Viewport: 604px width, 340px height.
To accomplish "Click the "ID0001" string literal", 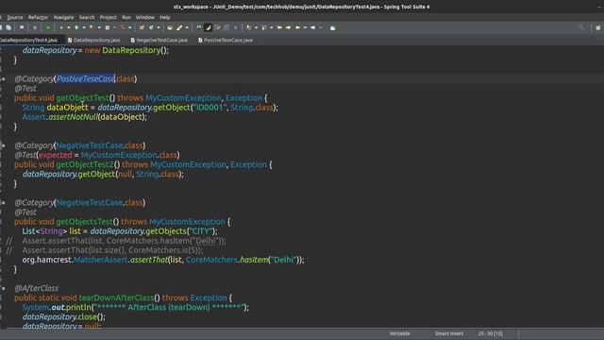I will coord(210,107).
